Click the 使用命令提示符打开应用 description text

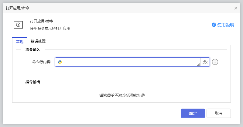click(50, 29)
